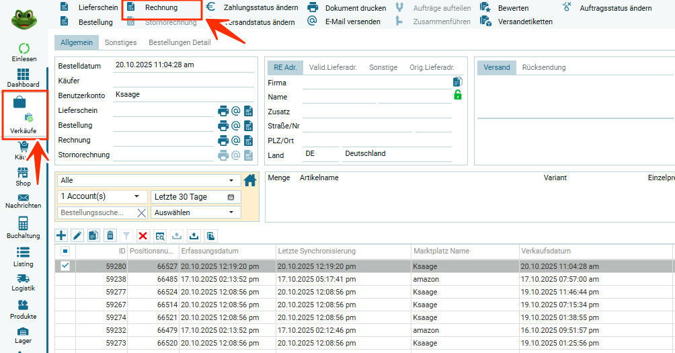
Task: Switch to the Sonstiges tab
Action: tap(120, 42)
